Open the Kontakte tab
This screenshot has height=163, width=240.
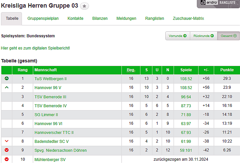coord(75,18)
